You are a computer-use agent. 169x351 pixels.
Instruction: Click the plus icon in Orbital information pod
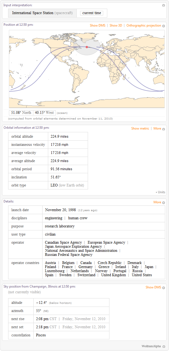pos(164,129)
